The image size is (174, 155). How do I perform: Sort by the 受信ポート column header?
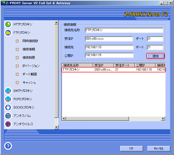[124, 65]
